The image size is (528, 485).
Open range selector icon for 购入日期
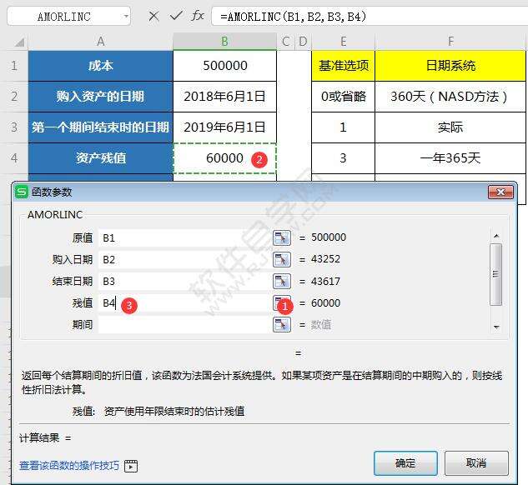click(x=282, y=259)
